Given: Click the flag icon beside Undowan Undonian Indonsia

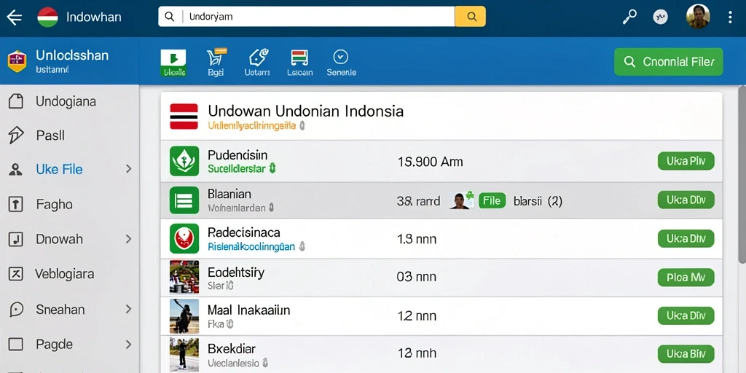Looking at the screenshot, I should pyautogui.click(x=184, y=116).
